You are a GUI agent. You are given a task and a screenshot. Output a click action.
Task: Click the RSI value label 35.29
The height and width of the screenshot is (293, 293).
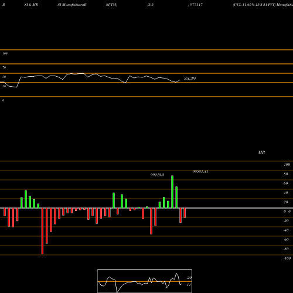190,79
